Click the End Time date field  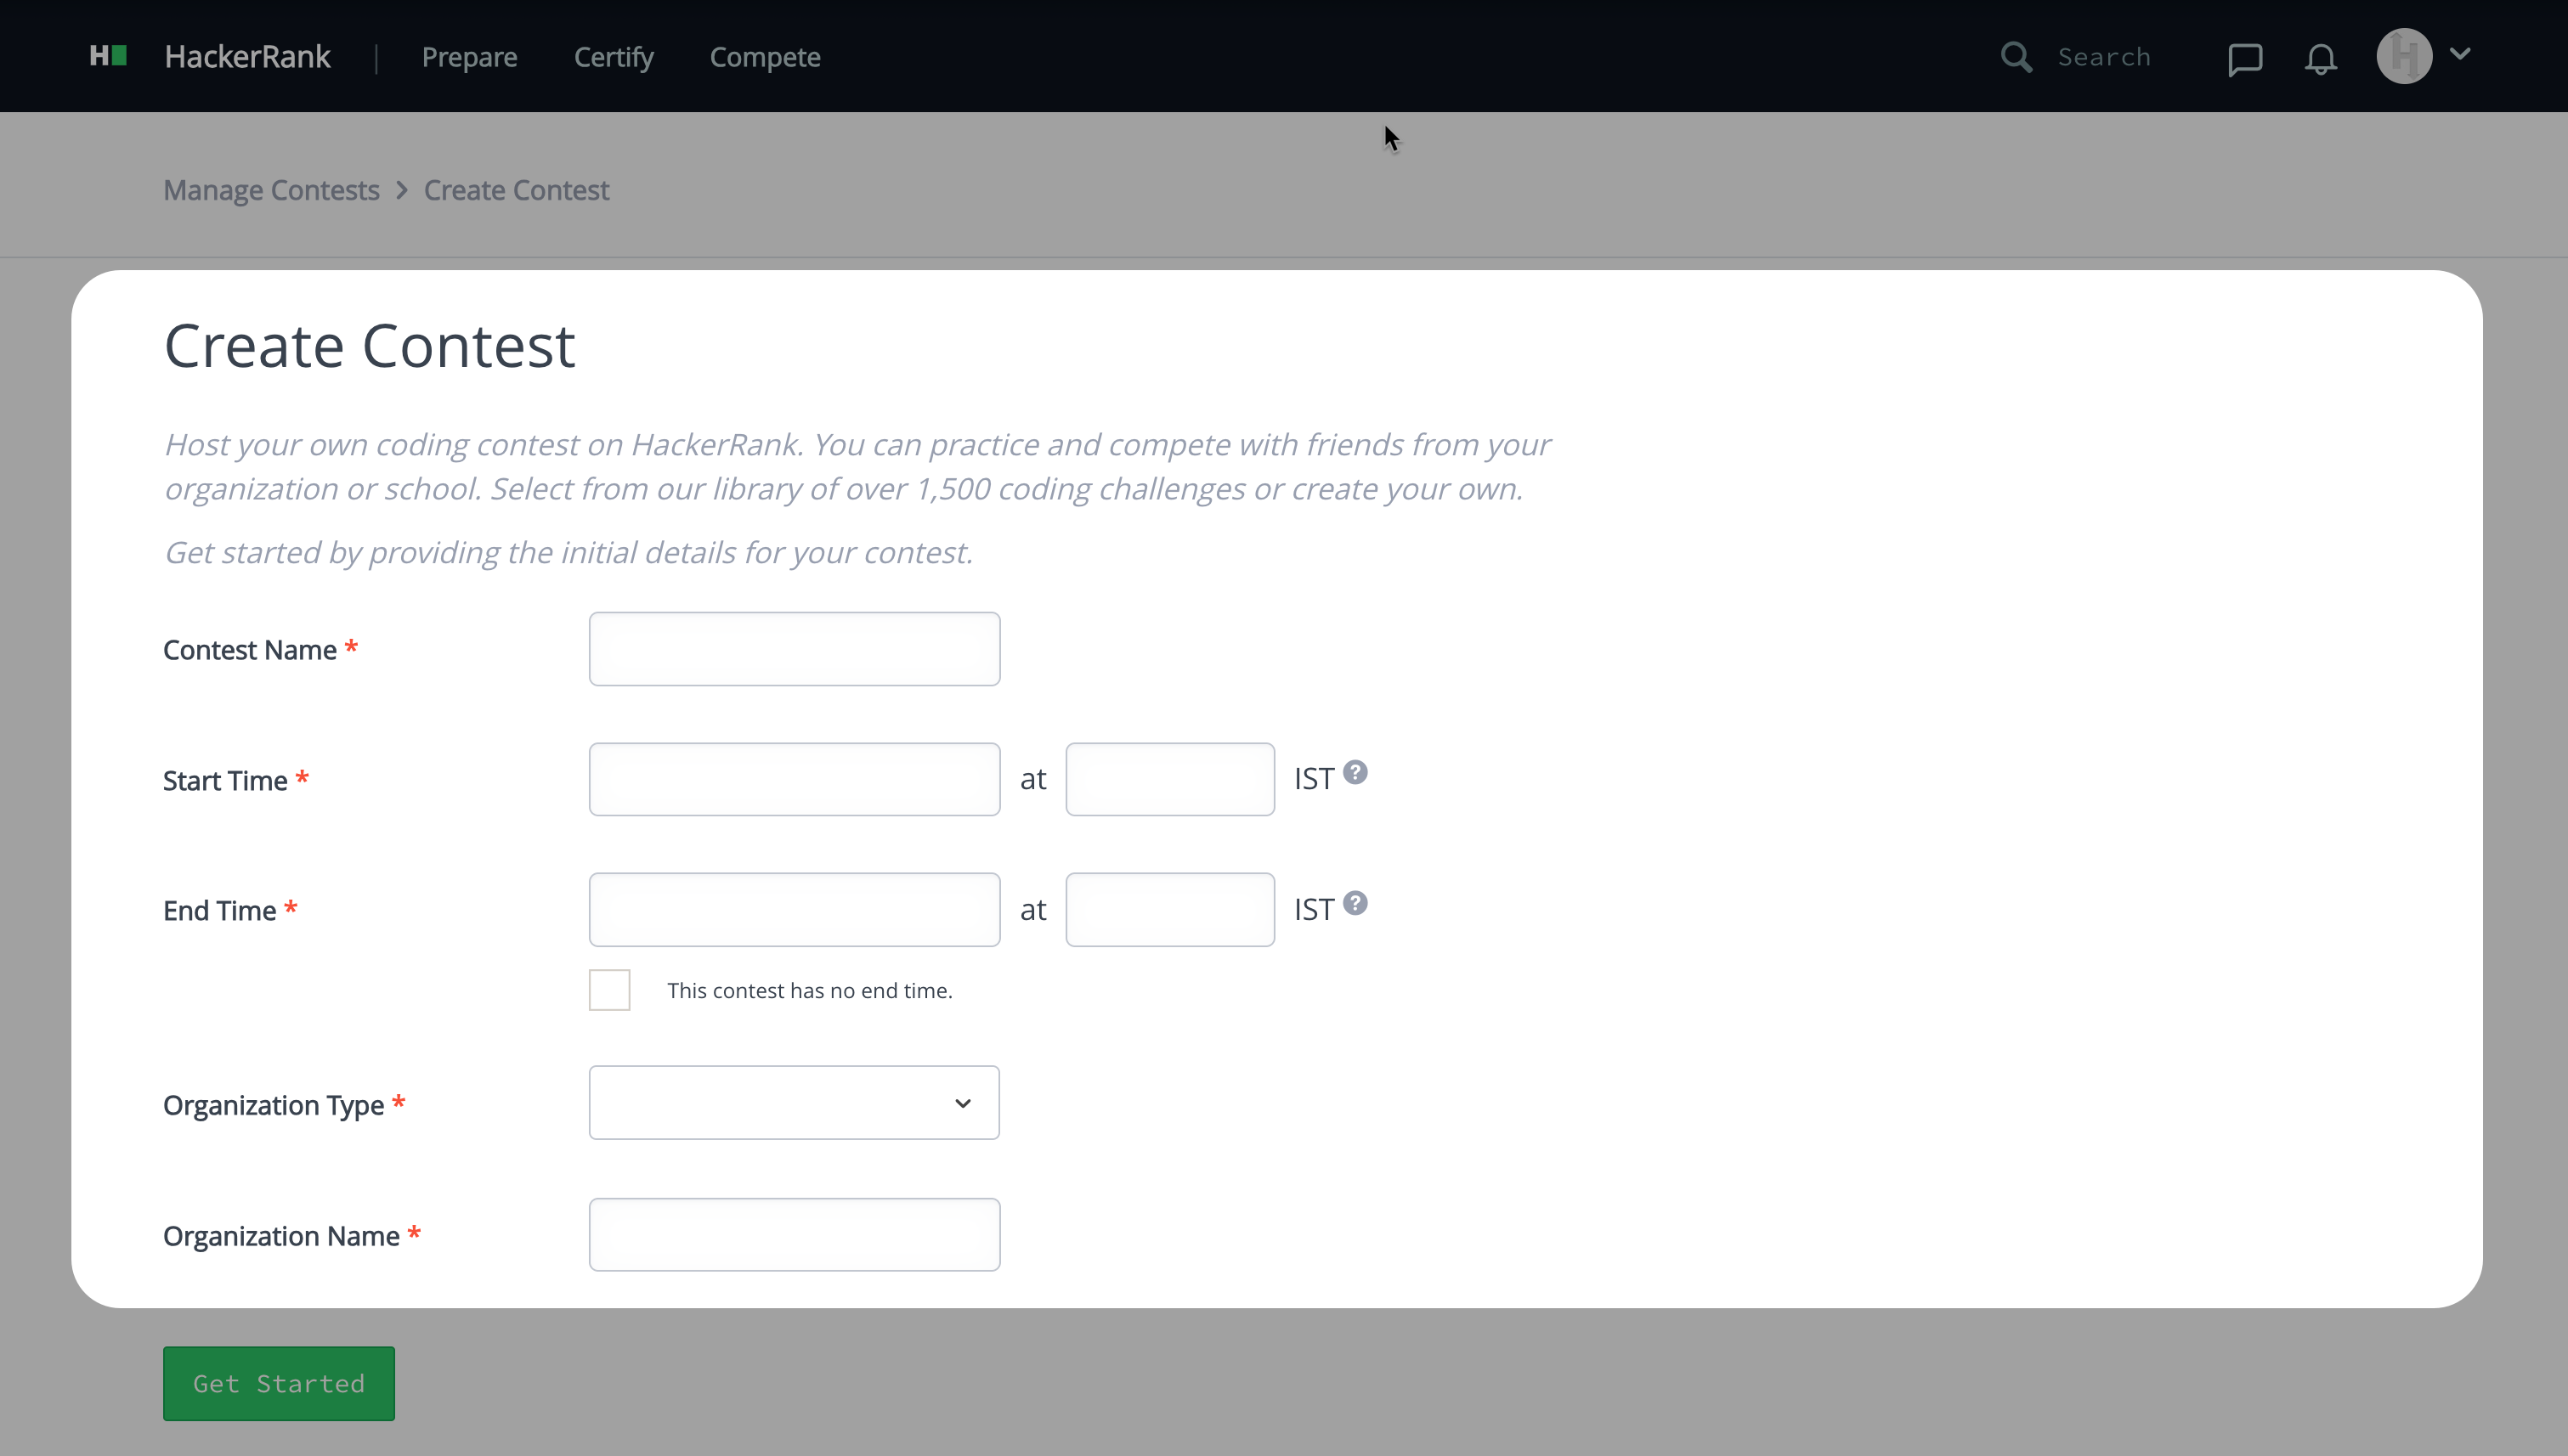pos(795,910)
